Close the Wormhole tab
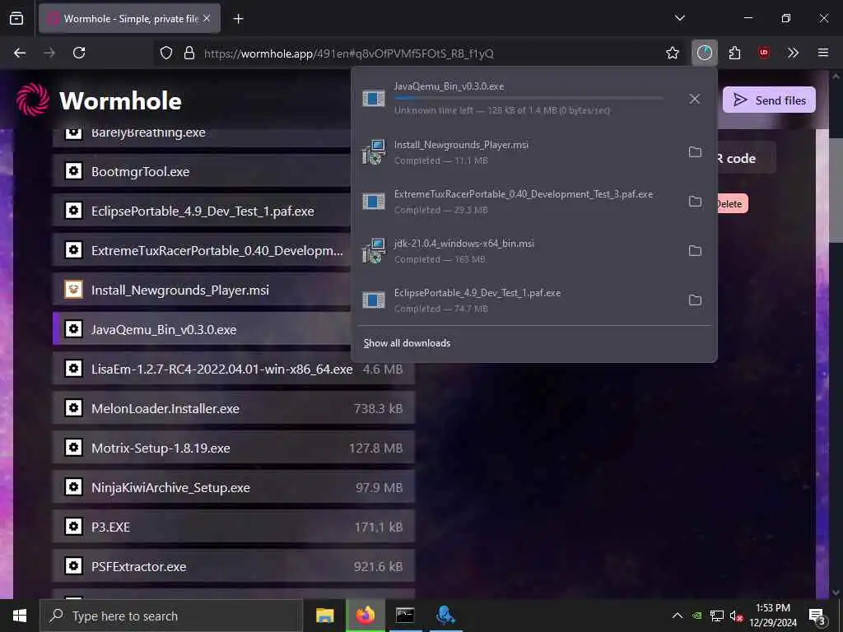This screenshot has width=843, height=632. tap(207, 18)
